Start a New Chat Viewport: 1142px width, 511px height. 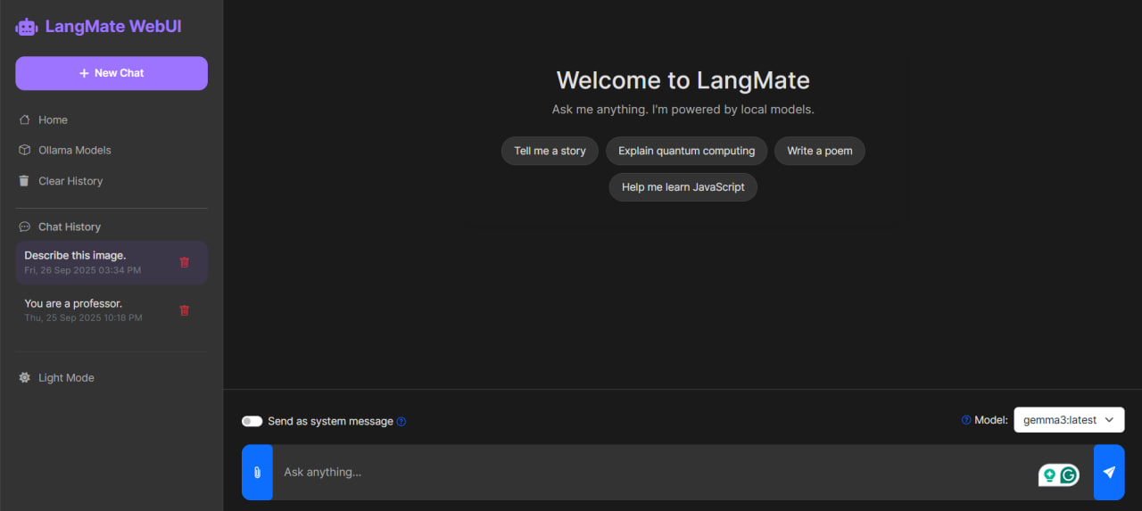click(x=112, y=73)
